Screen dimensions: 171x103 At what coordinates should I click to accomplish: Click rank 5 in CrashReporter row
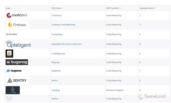[140, 54]
